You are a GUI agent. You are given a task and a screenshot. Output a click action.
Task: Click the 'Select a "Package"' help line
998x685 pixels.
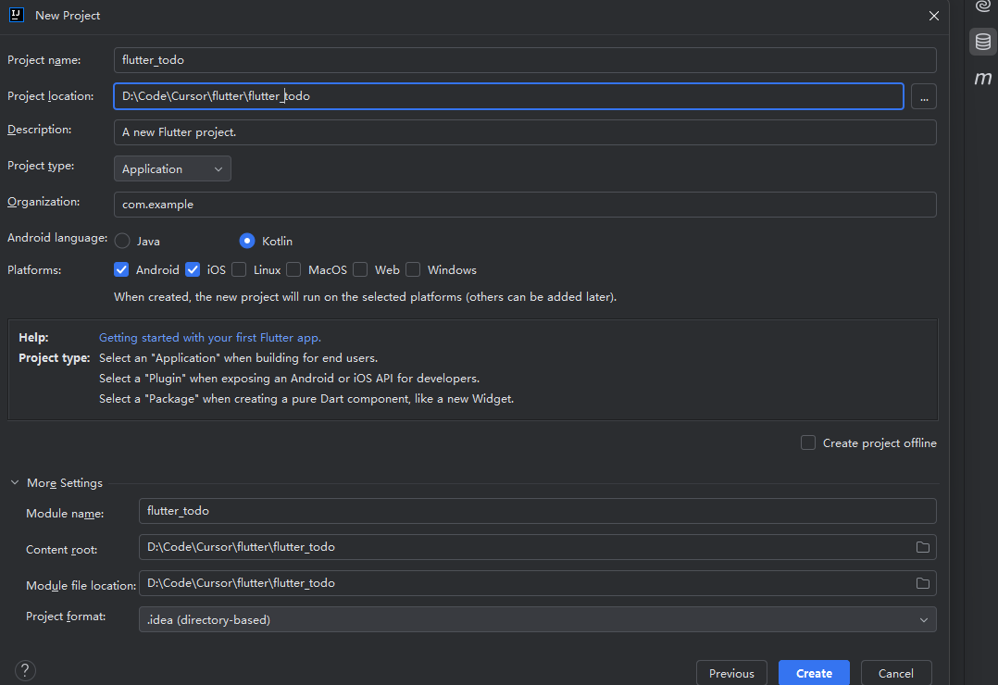[306, 399]
